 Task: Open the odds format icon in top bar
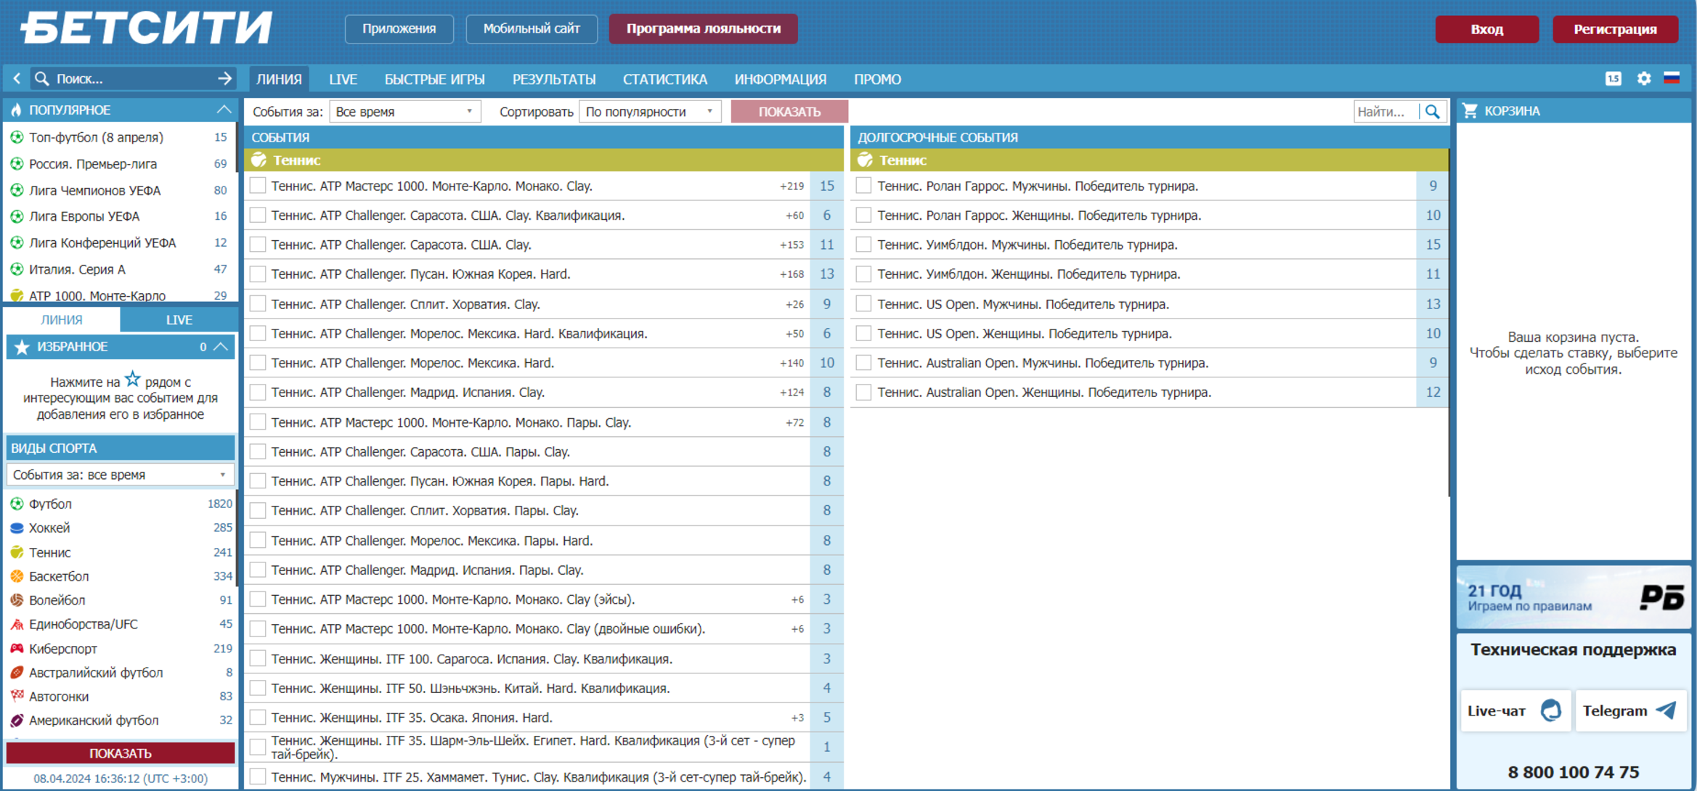[1613, 78]
